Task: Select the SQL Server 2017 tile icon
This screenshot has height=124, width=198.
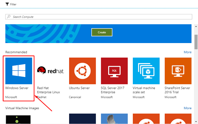Action: tap(114, 71)
